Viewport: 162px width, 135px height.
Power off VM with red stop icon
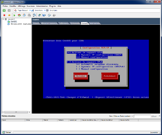click(4, 15)
